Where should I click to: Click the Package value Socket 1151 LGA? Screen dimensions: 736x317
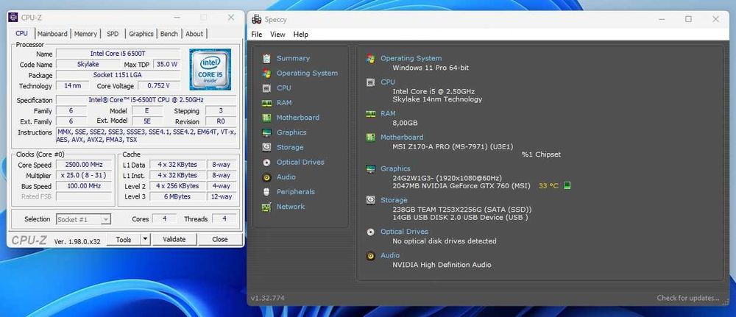tap(118, 75)
